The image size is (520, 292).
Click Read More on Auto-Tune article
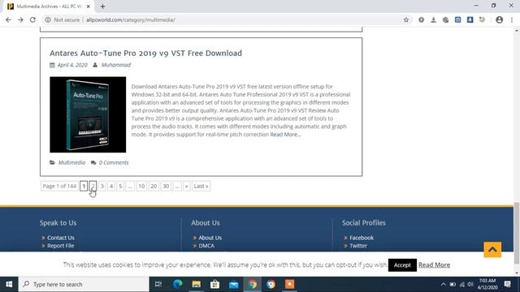pos(285,135)
